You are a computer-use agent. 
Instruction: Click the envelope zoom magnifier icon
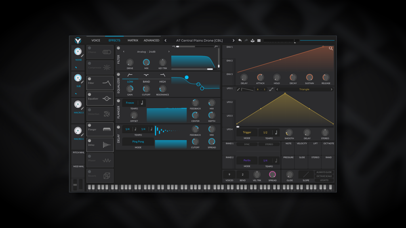pos(330,48)
